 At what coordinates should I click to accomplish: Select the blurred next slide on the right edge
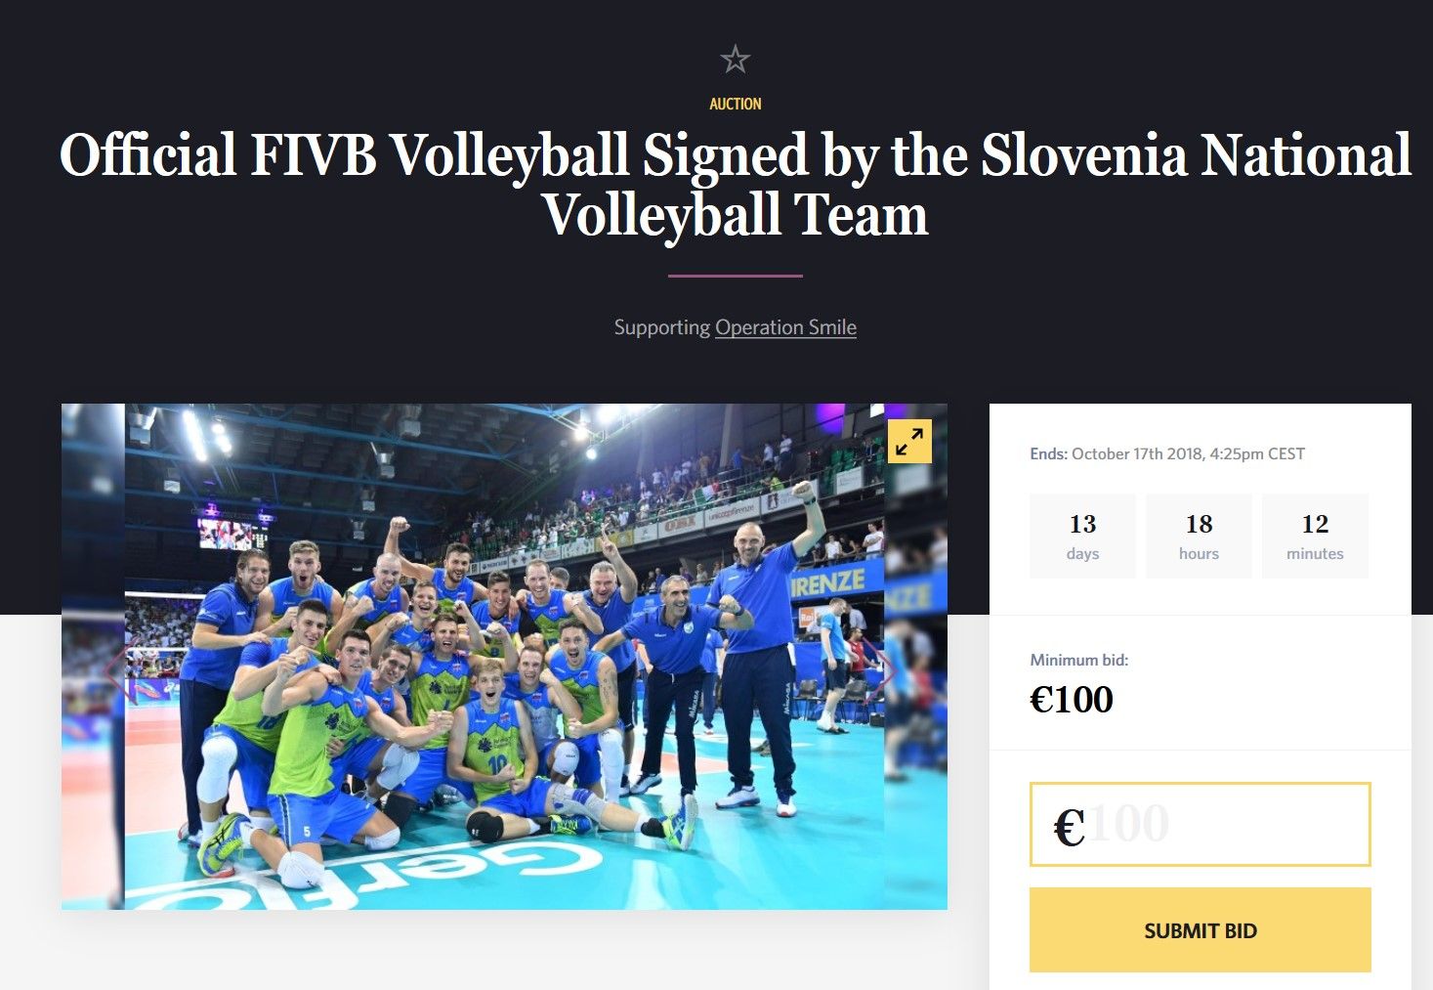click(916, 657)
